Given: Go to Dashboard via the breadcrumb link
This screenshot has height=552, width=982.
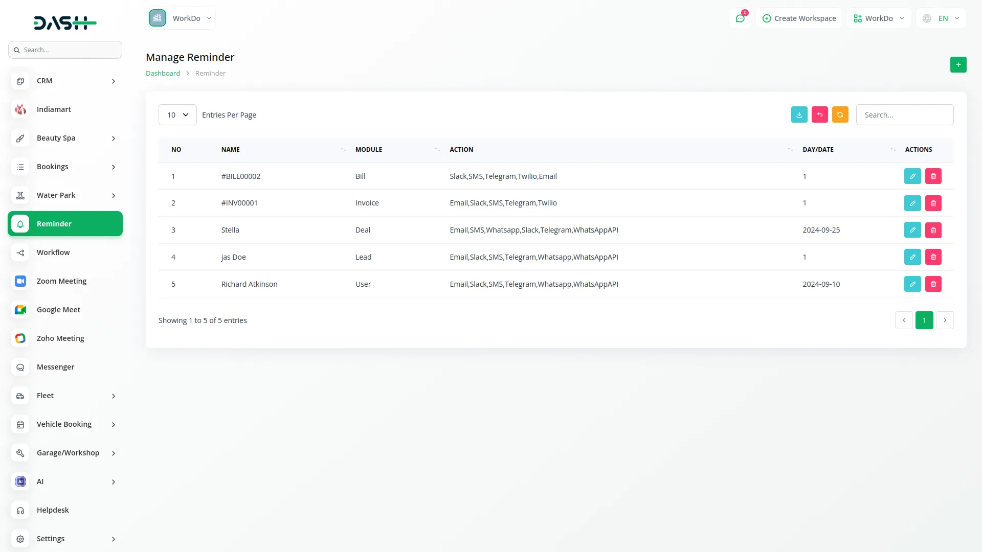Looking at the screenshot, I should pyautogui.click(x=163, y=73).
